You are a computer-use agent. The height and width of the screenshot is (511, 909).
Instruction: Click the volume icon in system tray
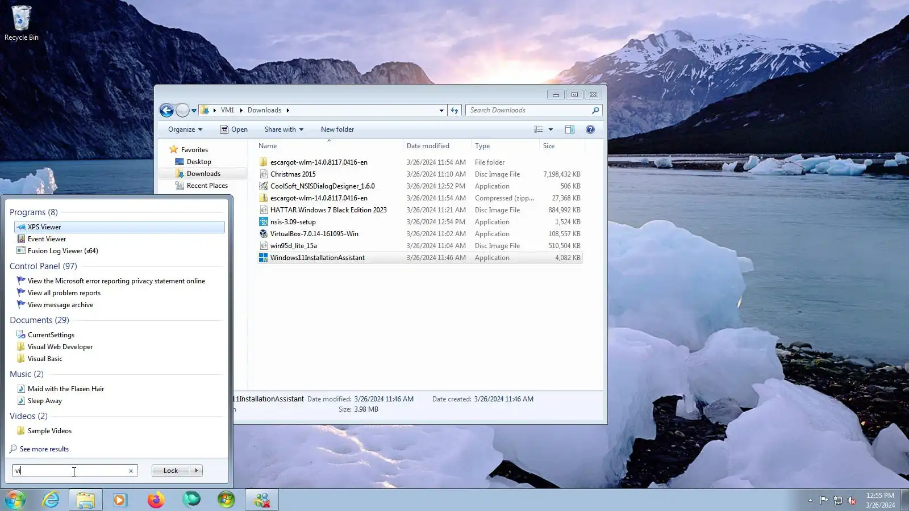(x=852, y=500)
